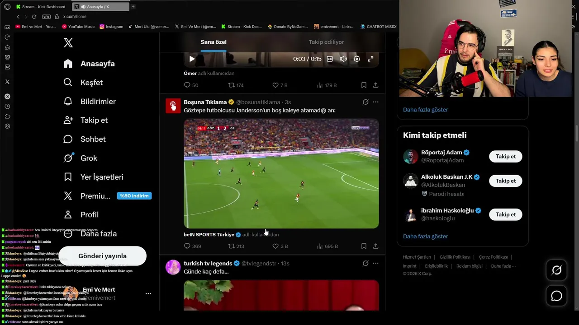Toggle captions on top video

(x=330, y=59)
